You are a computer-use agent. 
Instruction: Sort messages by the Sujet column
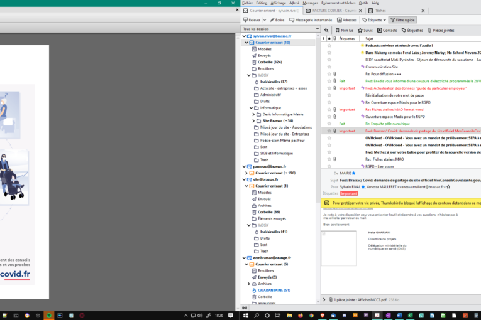click(x=369, y=38)
